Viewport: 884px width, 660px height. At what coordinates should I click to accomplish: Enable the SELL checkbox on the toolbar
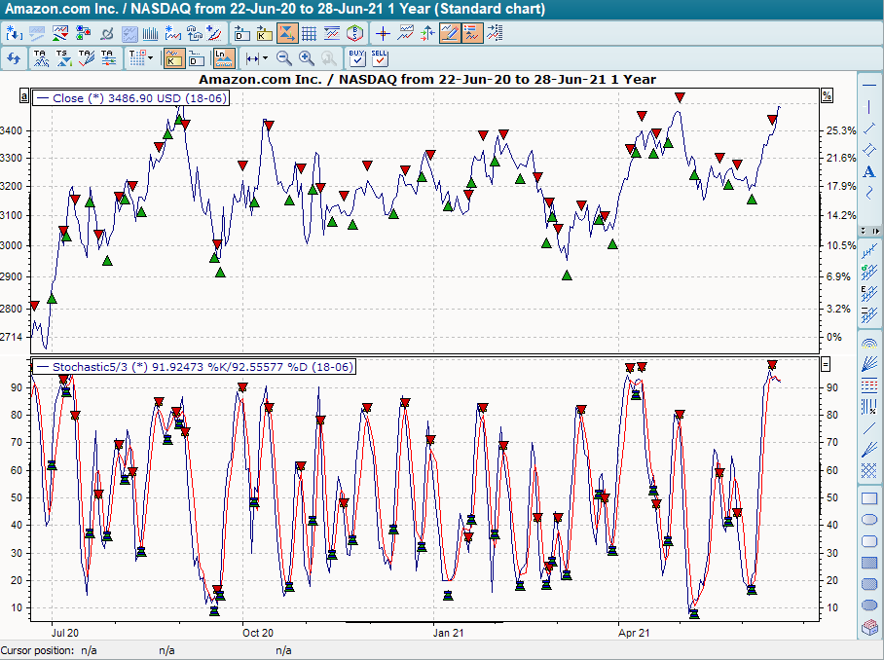tap(380, 59)
